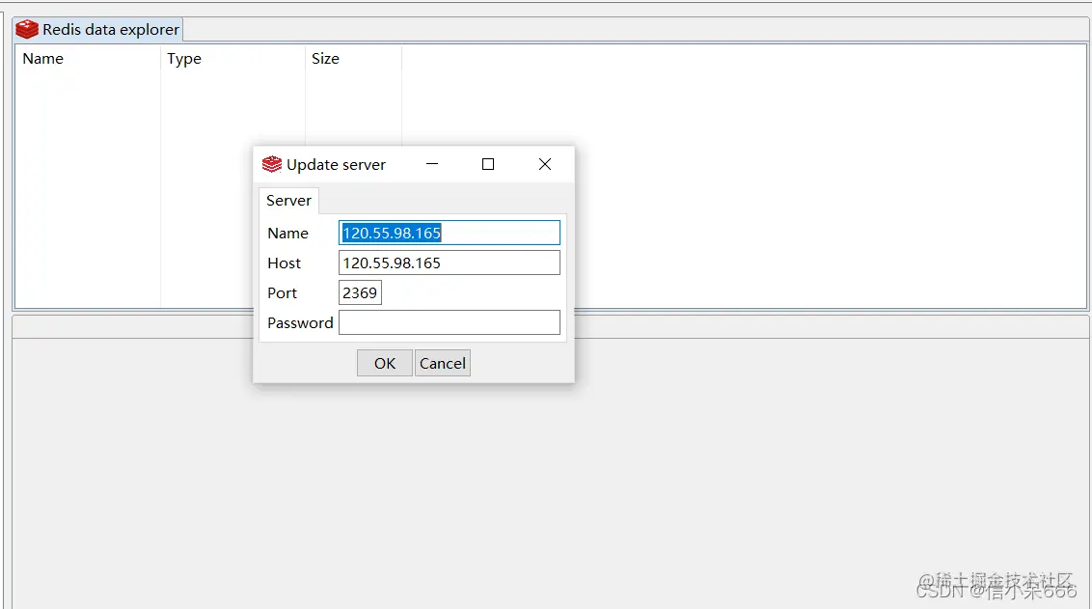Sort by the Type column header
The height and width of the screenshot is (609, 1092).
pos(232,59)
